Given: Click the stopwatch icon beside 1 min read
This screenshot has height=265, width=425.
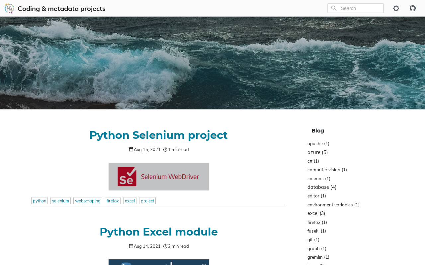Looking at the screenshot, I should 165,149.
